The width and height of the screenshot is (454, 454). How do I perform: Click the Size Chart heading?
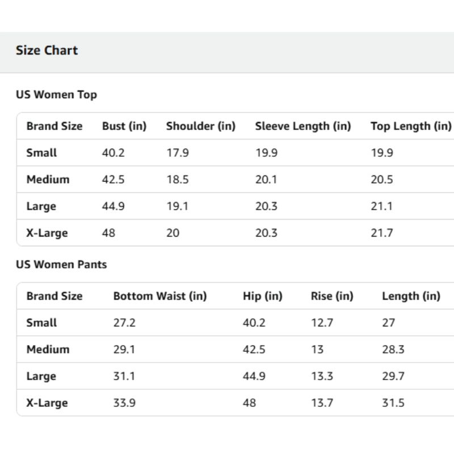pos(47,51)
